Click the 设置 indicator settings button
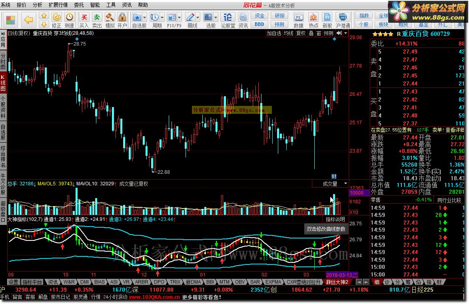469x304 pixels. click(13, 282)
